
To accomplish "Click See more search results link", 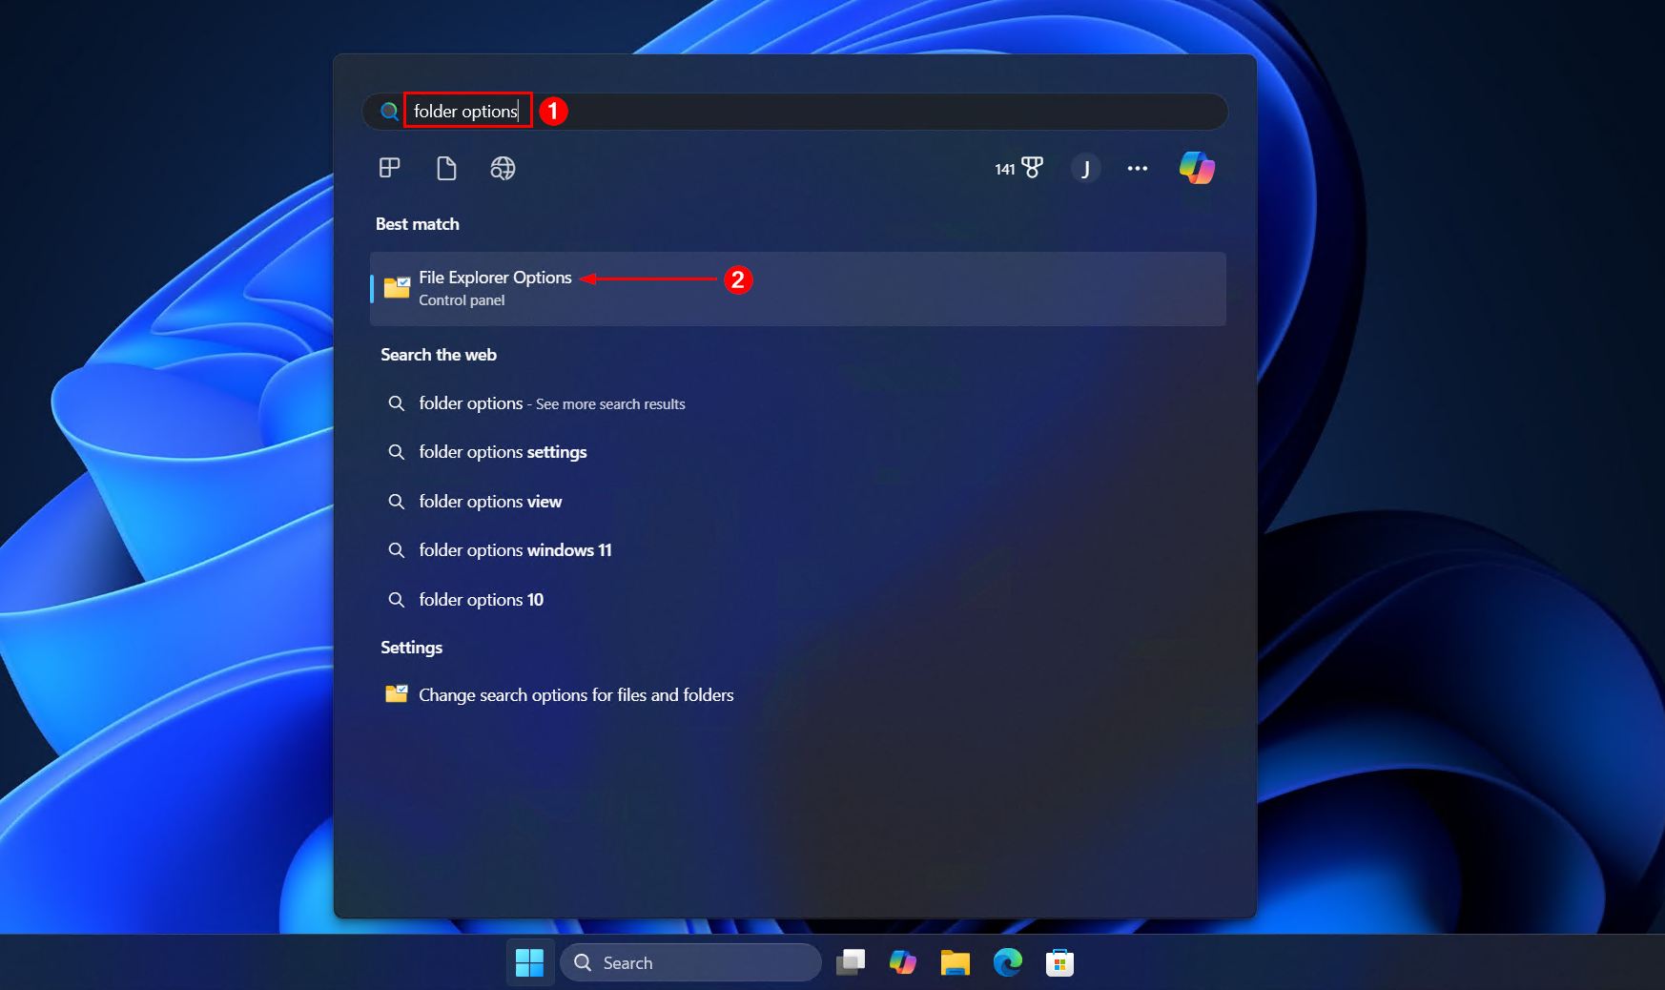I will tap(610, 403).
